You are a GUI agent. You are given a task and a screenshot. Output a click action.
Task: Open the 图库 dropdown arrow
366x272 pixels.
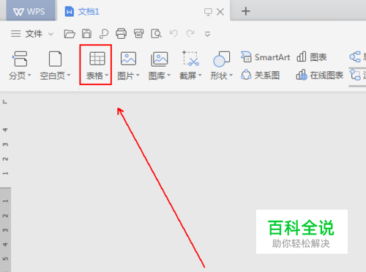point(168,75)
